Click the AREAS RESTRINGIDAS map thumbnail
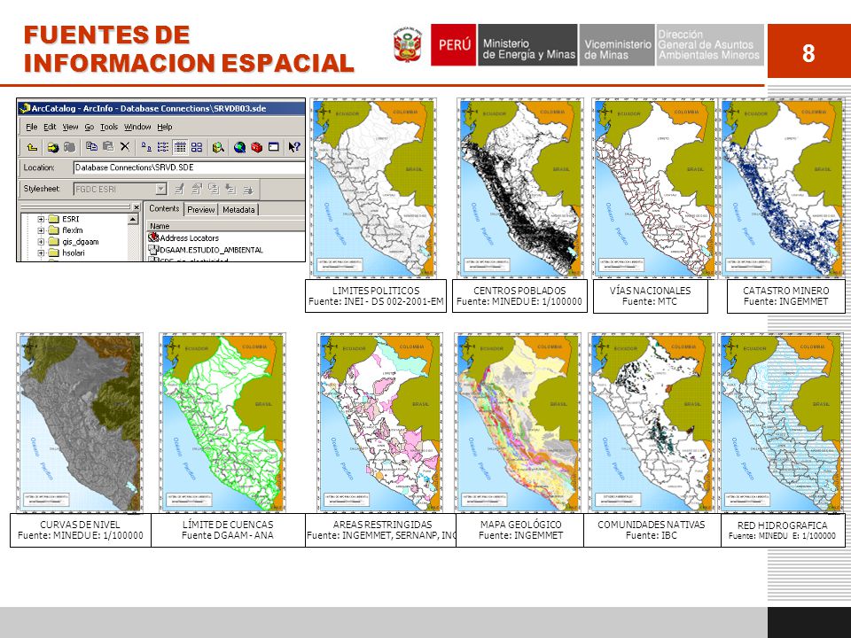Screen dimensions: 851x638 point(380,422)
